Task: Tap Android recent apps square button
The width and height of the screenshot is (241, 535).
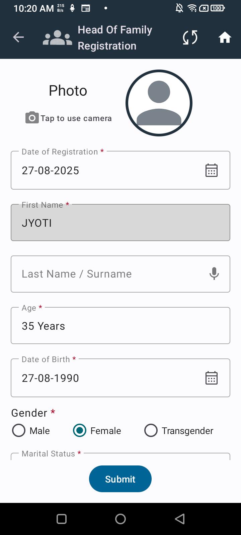Action: pyautogui.click(x=62, y=519)
